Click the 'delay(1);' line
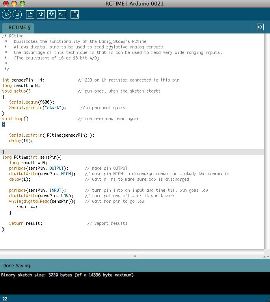 pos(20,180)
